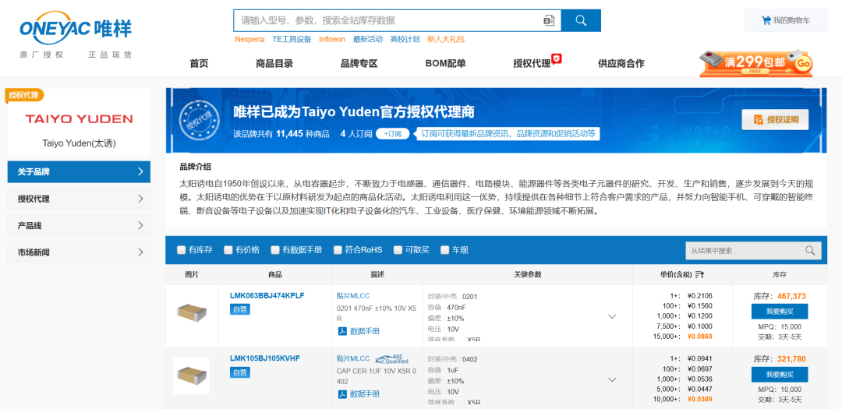This screenshot has width=842, height=409.
Task: Open the 商品目录 nav item
Action: pyautogui.click(x=274, y=63)
